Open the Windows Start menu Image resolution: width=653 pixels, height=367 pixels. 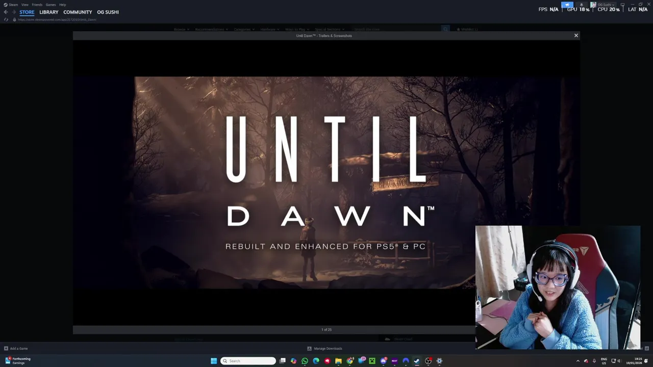[214, 361]
